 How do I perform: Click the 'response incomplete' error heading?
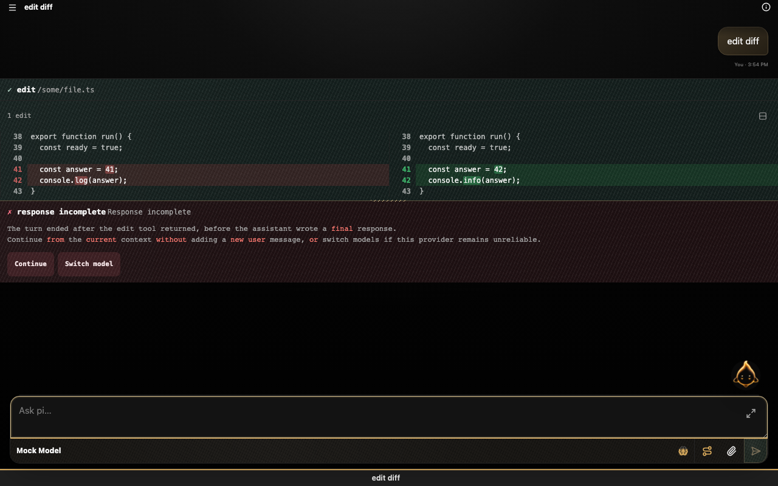tap(61, 212)
